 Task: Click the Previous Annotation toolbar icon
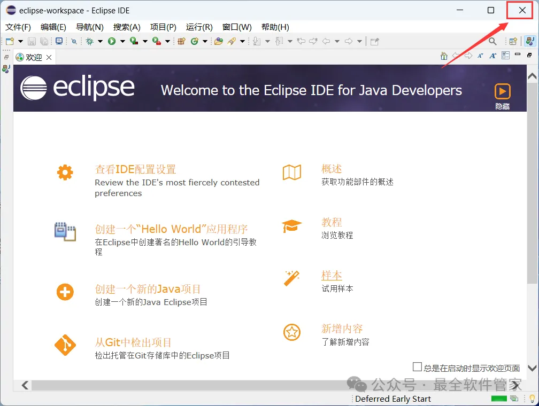point(279,42)
